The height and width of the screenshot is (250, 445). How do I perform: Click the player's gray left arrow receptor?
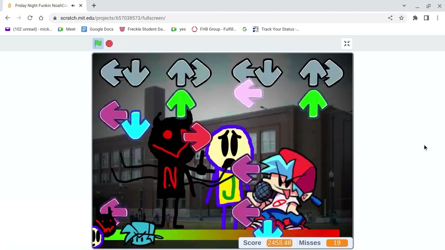[243, 73]
